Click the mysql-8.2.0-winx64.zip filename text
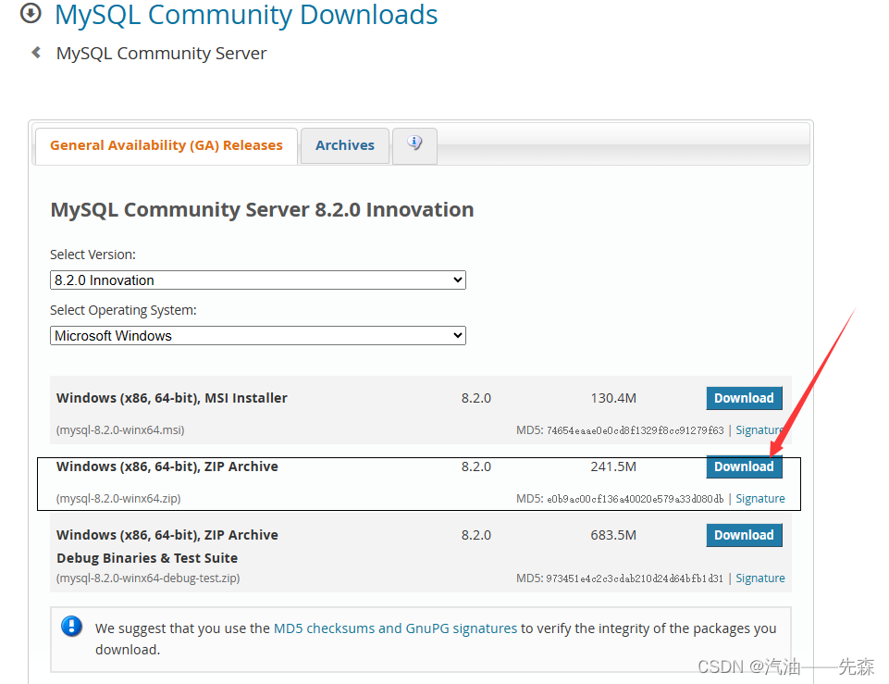The width and height of the screenshot is (889, 684). pos(118,499)
